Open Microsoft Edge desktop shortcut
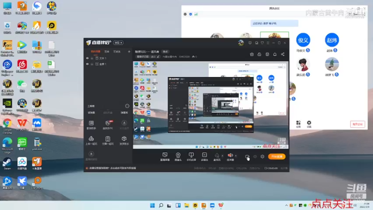This screenshot has height=210, width=373. click(7, 146)
